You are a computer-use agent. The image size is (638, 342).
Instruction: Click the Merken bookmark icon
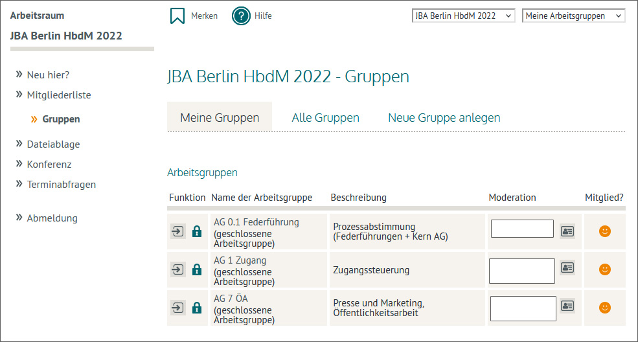click(177, 16)
